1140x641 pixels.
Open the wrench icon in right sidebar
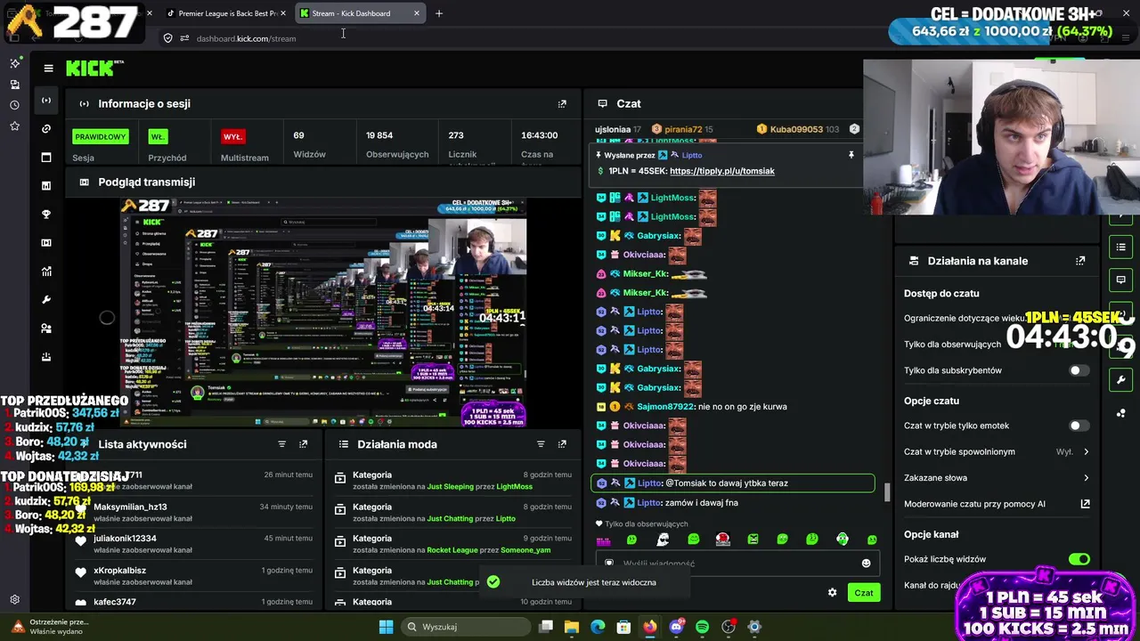[x=1120, y=380]
